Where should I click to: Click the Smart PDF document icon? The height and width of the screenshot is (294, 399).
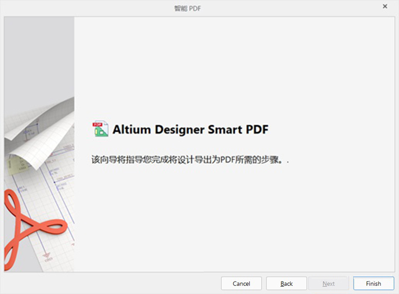(100, 128)
